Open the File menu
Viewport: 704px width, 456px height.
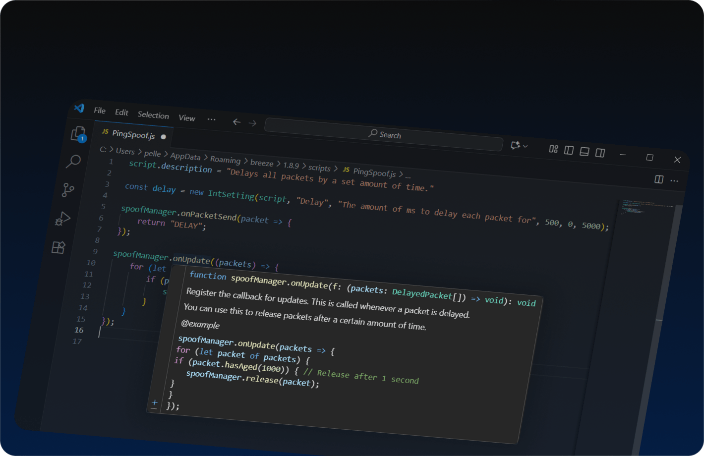(x=100, y=111)
